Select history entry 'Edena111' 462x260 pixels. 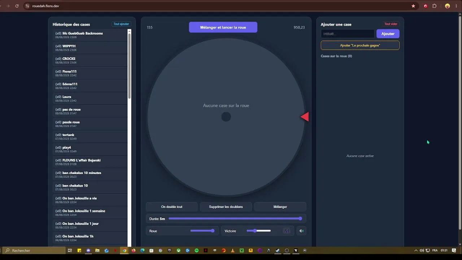pyautogui.click(x=90, y=86)
